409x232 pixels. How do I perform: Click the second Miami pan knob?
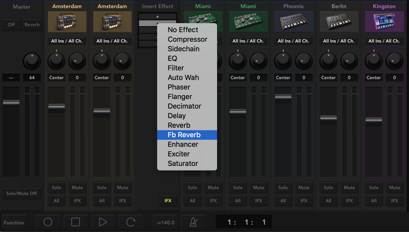tap(238, 61)
